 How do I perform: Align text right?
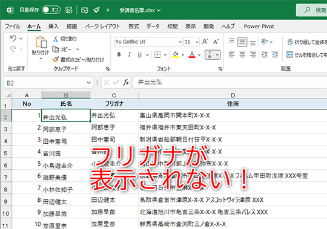[253, 55]
